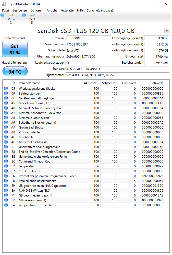
Task: Click the SanDisk SSD PLUS 120 GB title
Action: coord(86,31)
